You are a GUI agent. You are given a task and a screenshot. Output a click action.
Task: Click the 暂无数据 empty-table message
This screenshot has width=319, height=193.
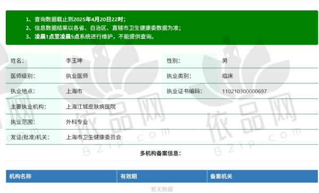tap(162, 189)
